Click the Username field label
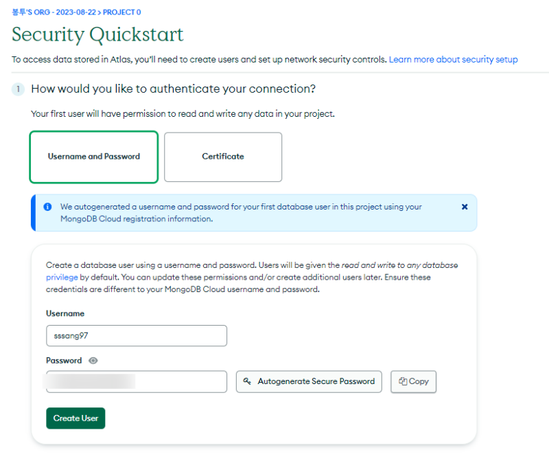This screenshot has width=549, height=472. pos(65,313)
